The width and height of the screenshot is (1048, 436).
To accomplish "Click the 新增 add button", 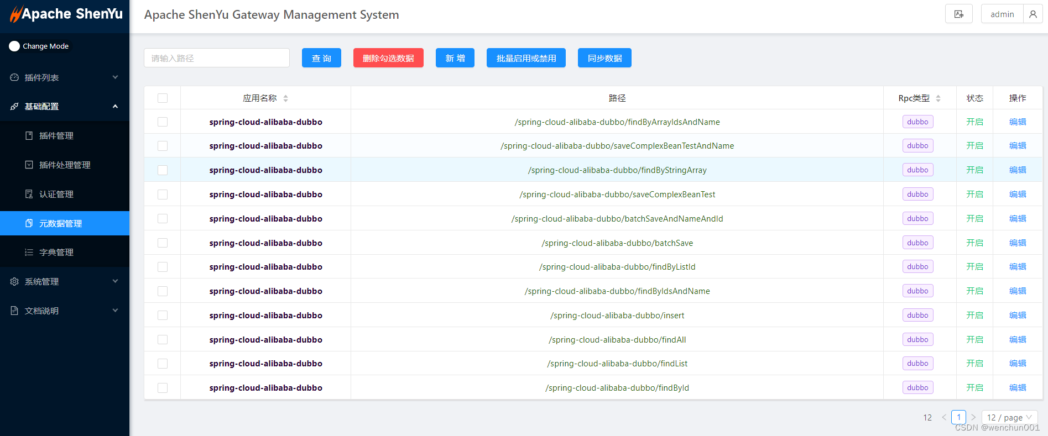I will pos(455,58).
